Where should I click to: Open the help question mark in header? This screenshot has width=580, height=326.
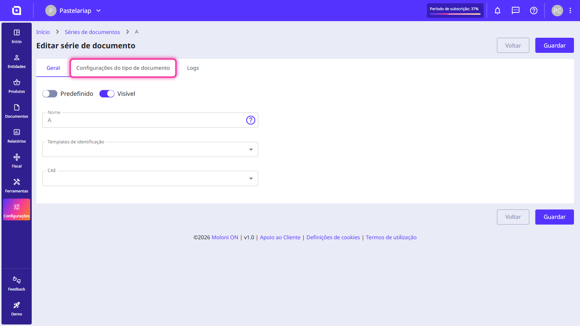pyautogui.click(x=534, y=11)
